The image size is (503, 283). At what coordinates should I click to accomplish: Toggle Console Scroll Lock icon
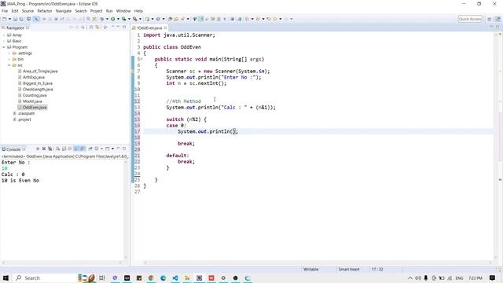coord(64,149)
